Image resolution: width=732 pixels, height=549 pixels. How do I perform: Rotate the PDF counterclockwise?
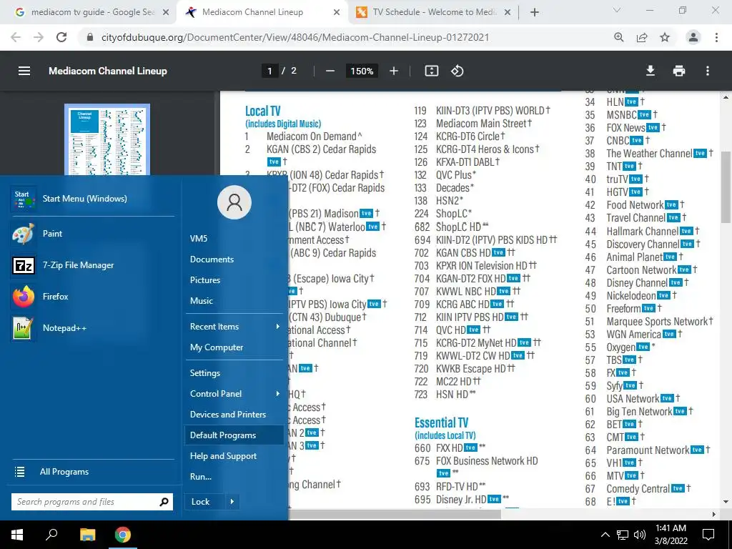(x=457, y=71)
